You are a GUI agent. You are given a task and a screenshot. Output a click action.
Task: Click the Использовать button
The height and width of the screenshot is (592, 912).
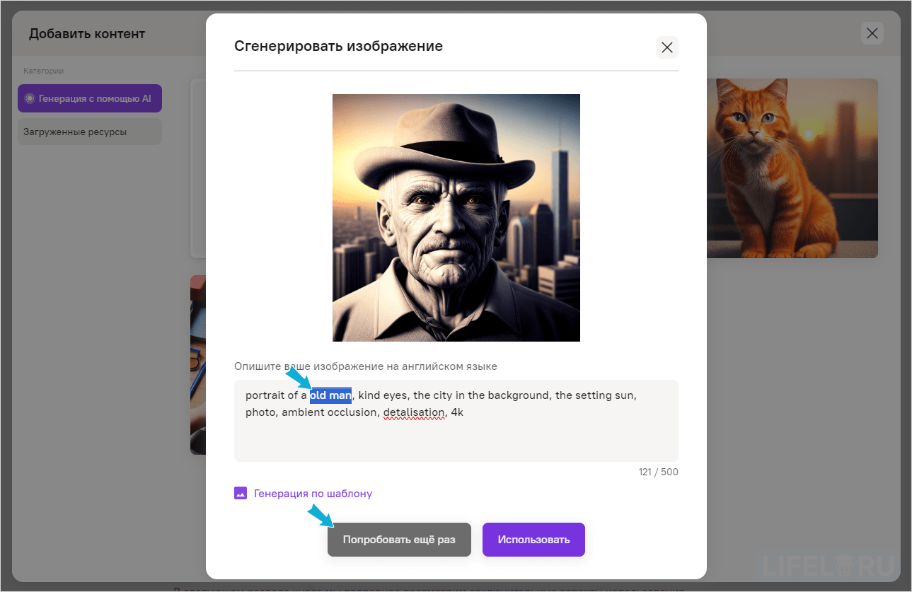coord(533,540)
